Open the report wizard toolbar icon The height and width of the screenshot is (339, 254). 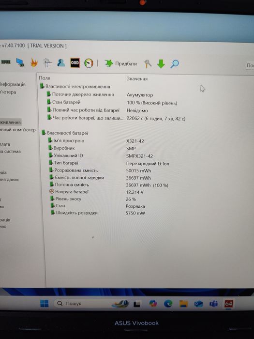pyautogui.click(x=48, y=63)
